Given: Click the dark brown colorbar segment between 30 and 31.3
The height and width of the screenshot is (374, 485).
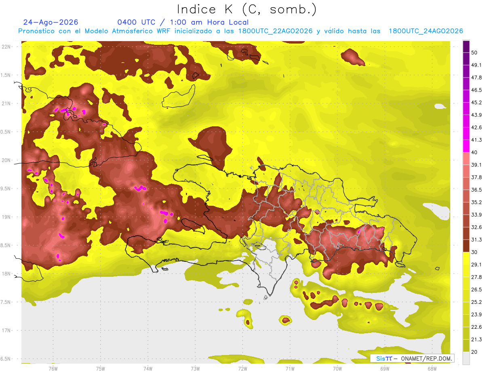Looking at the screenshot, I should [466, 246].
